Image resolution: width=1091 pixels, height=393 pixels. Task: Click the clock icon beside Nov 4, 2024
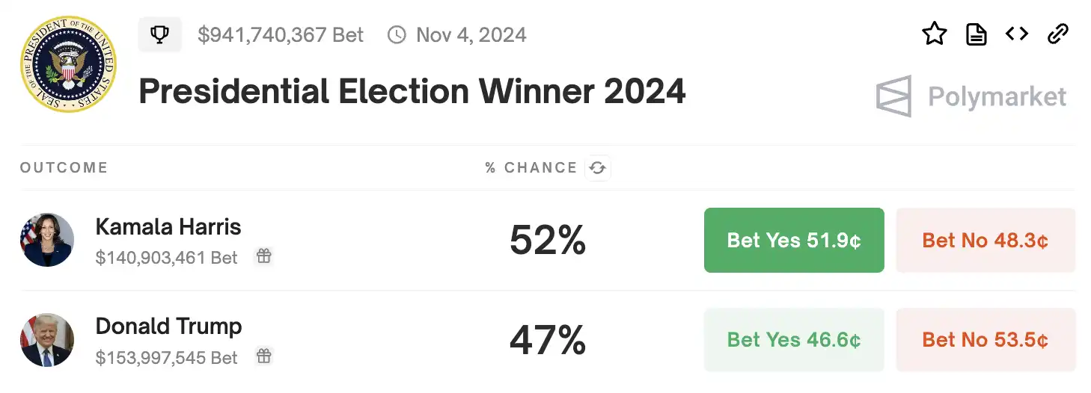pos(397,35)
